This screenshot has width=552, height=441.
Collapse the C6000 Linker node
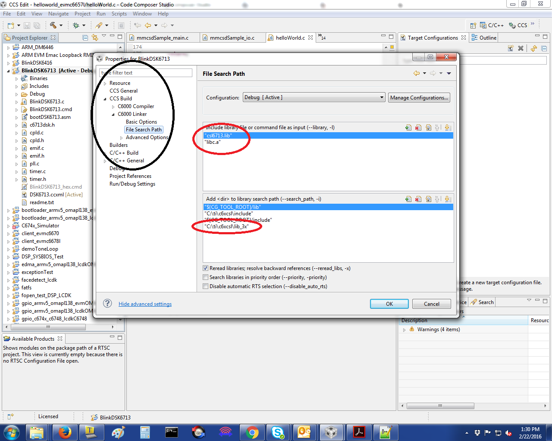pyautogui.click(x=113, y=114)
